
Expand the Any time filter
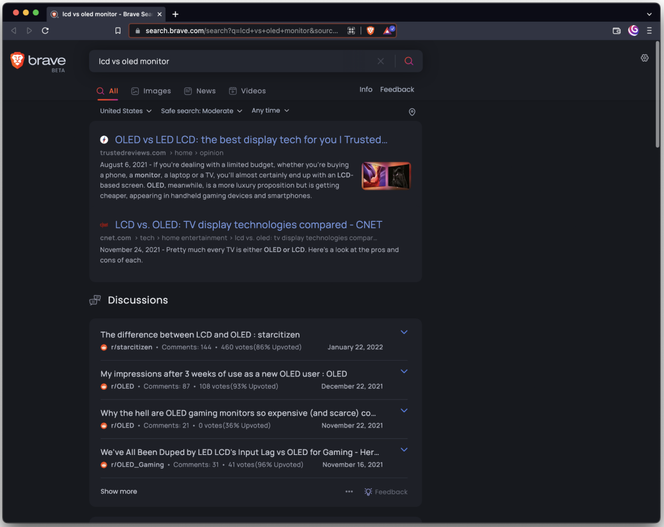tap(270, 110)
